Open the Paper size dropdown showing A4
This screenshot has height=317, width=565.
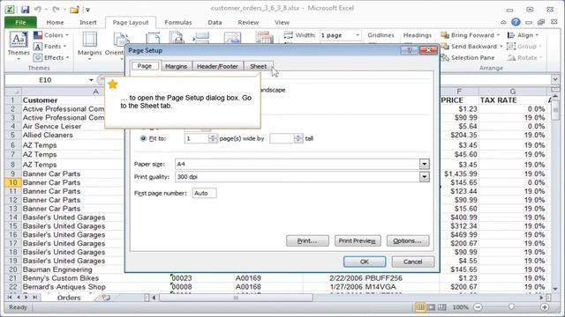click(x=424, y=165)
